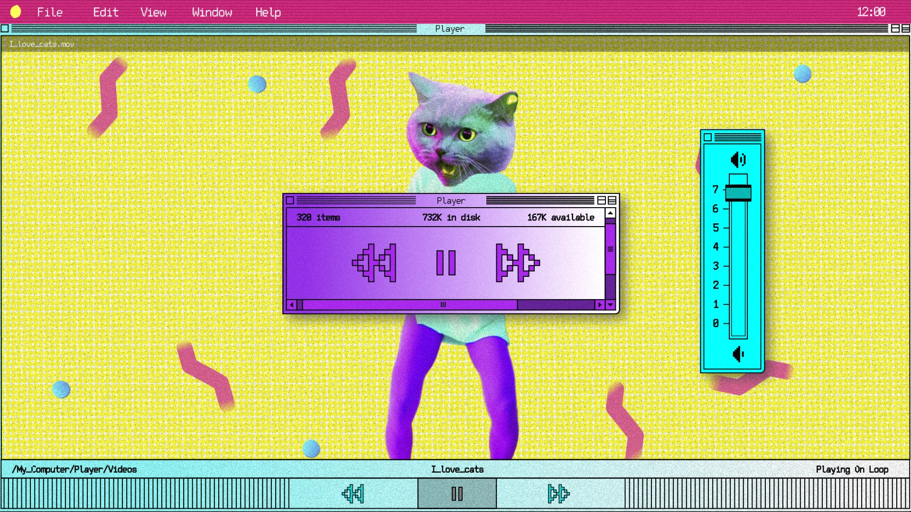Open the File menu

click(50, 12)
